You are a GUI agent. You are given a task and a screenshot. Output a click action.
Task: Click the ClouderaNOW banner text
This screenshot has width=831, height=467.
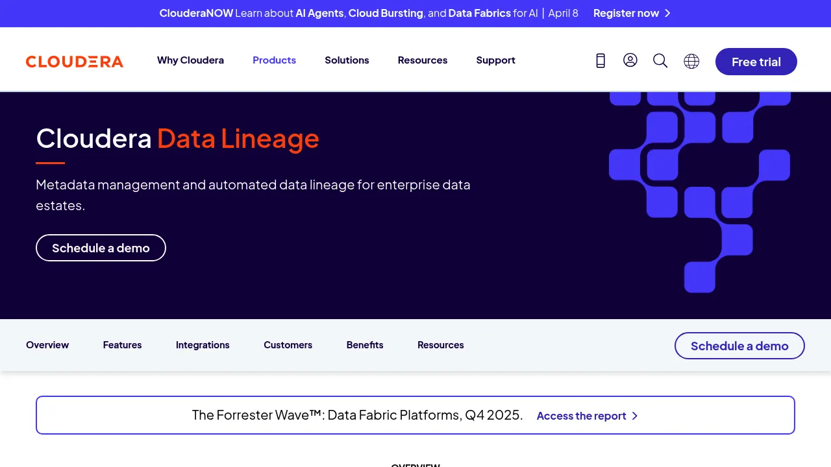(x=369, y=13)
